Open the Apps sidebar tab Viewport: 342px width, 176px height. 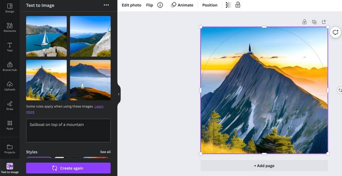pyautogui.click(x=10, y=125)
